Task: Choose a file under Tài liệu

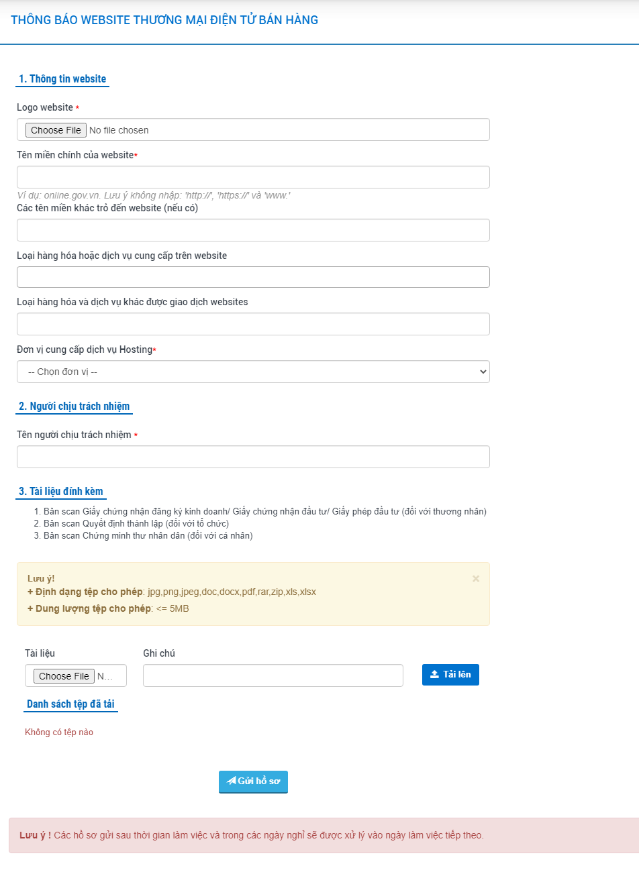Action: click(64, 676)
